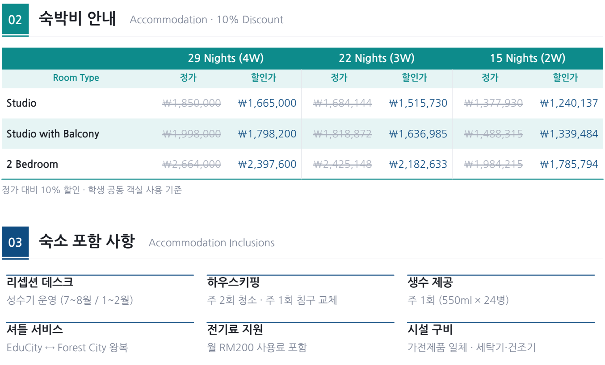Click the 숙박비 안내 section heading
The height and width of the screenshot is (365, 605).
coord(77,19)
